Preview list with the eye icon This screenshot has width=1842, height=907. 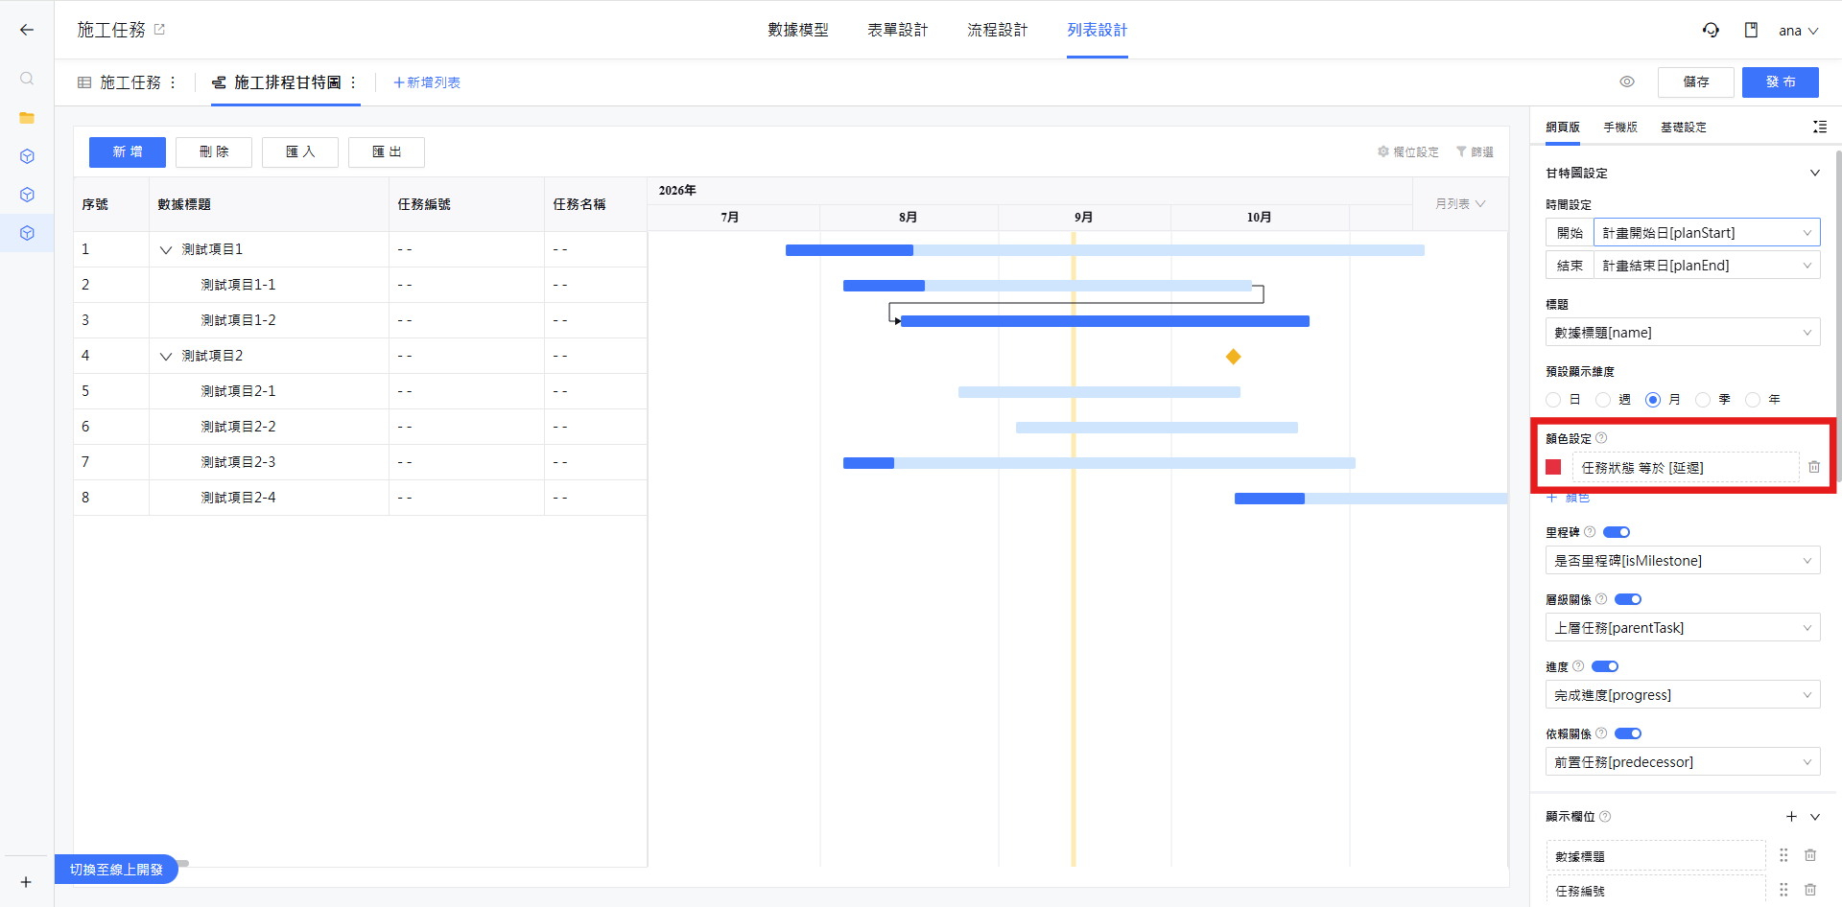point(1627,81)
